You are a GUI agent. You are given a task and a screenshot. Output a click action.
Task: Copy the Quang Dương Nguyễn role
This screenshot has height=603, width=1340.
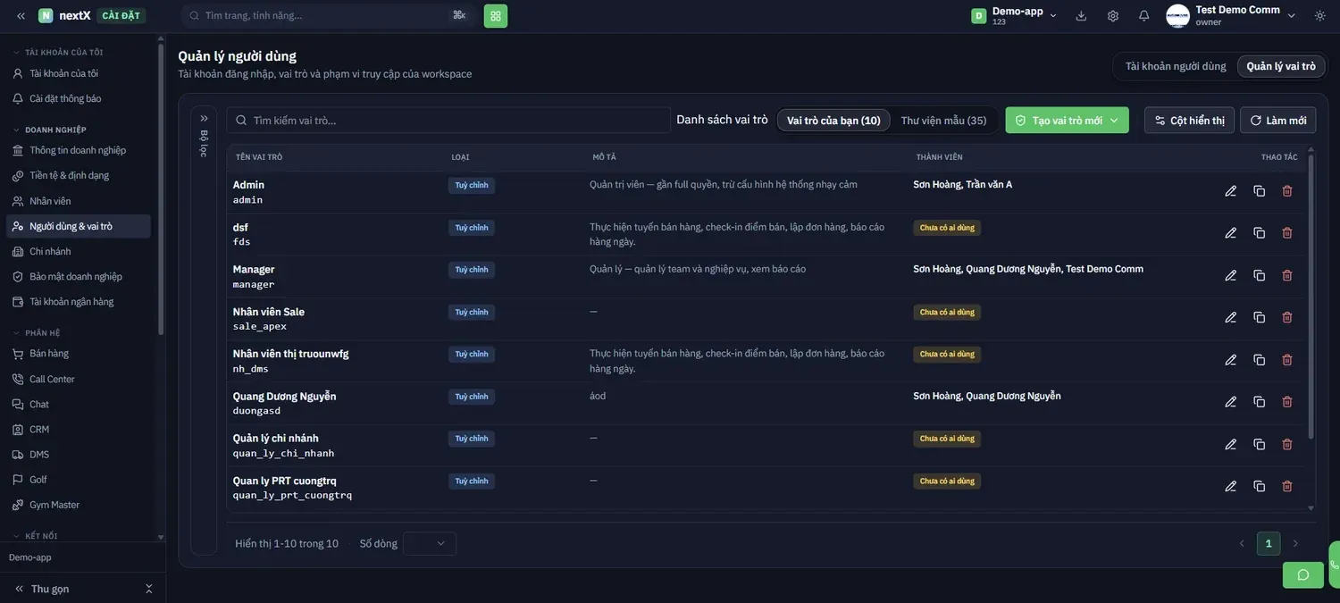(x=1259, y=402)
